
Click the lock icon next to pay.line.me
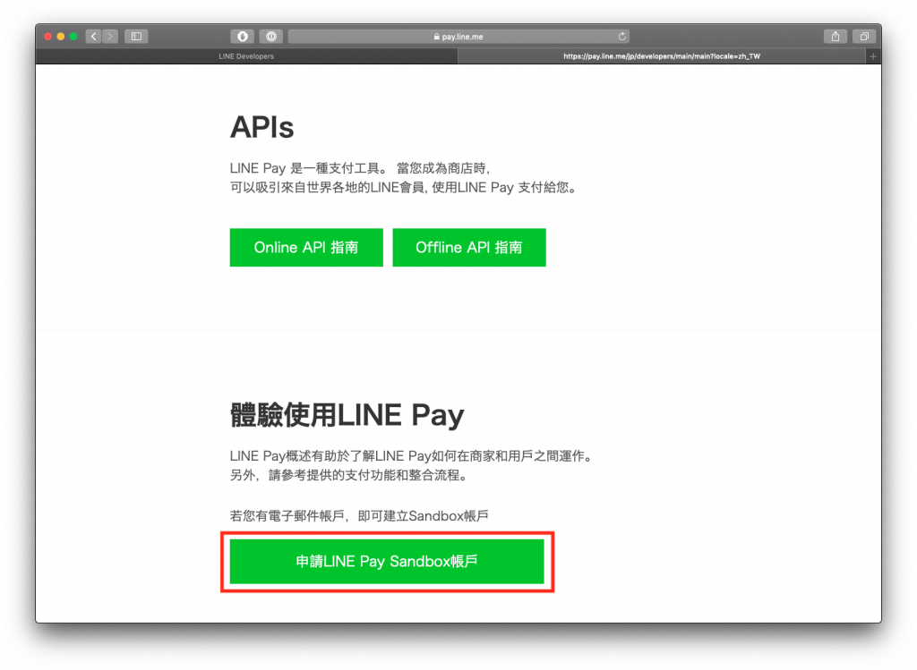point(437,36)
